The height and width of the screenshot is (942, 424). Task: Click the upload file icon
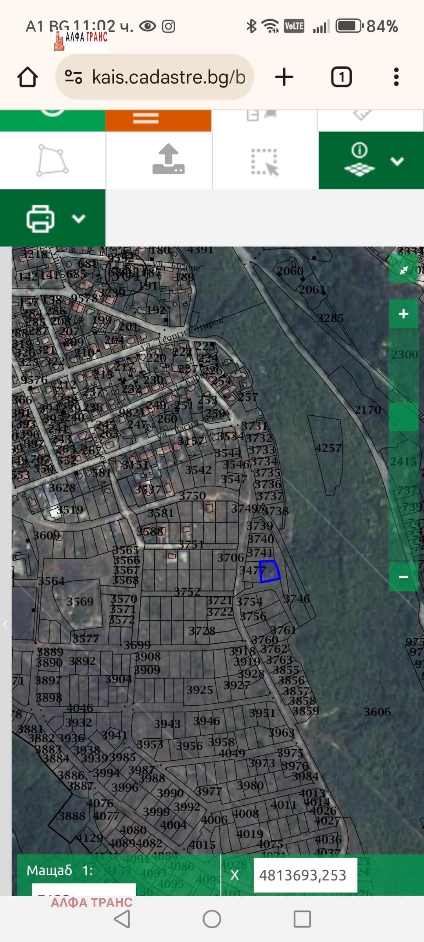tap(168, 160)
